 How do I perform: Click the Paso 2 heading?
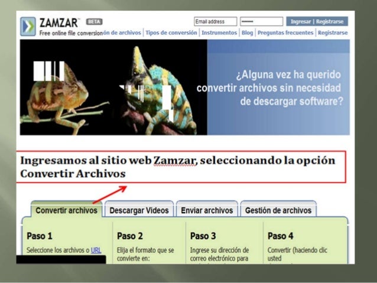130,236
